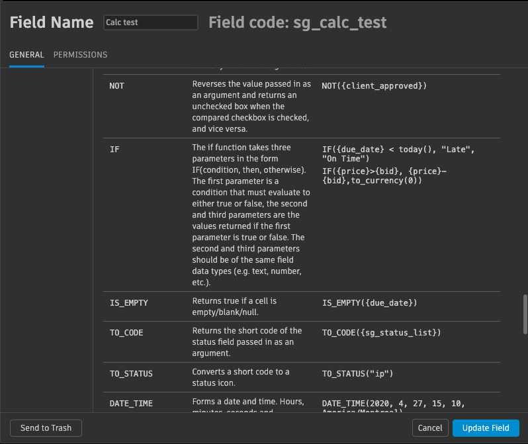Click the IS_EMPTY({due_date}) example
Image resolution: width=528 pixels, height=444 pixels.
tap(370, 303)
